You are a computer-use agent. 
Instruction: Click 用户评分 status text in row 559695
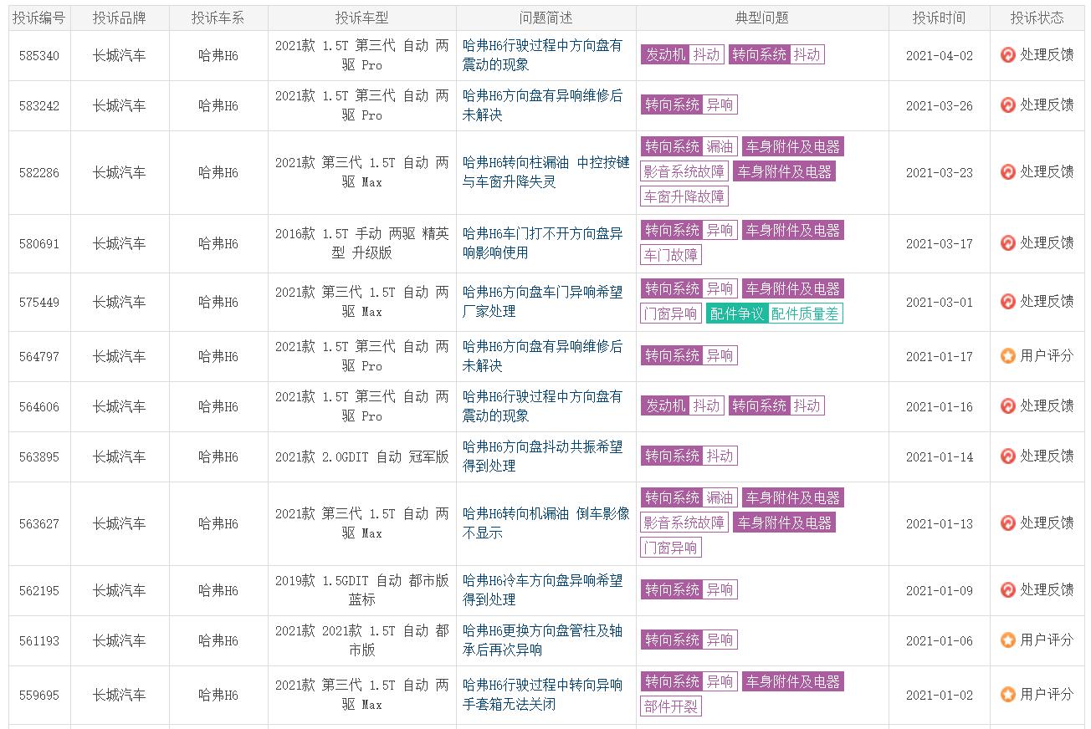coord(1047,695)
